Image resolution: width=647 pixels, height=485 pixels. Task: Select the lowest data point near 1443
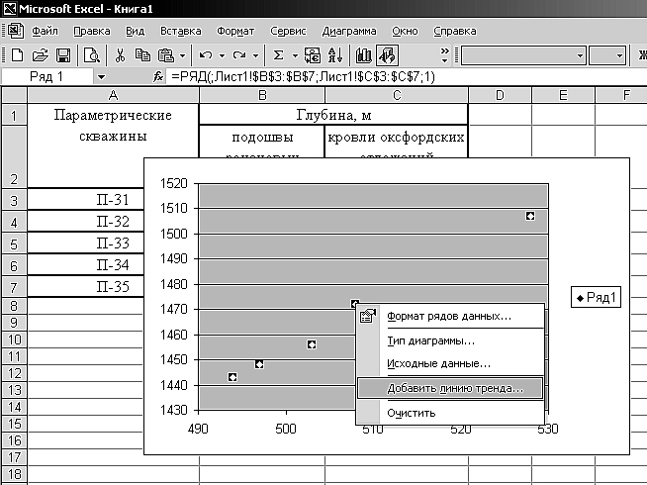point(232,377)
